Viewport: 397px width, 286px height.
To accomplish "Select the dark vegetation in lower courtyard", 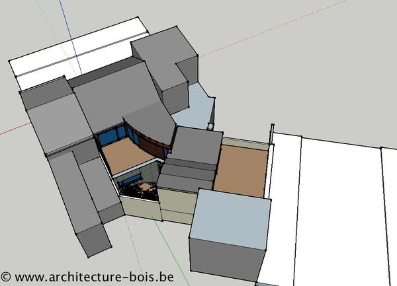I will click(x=138, y=191).
